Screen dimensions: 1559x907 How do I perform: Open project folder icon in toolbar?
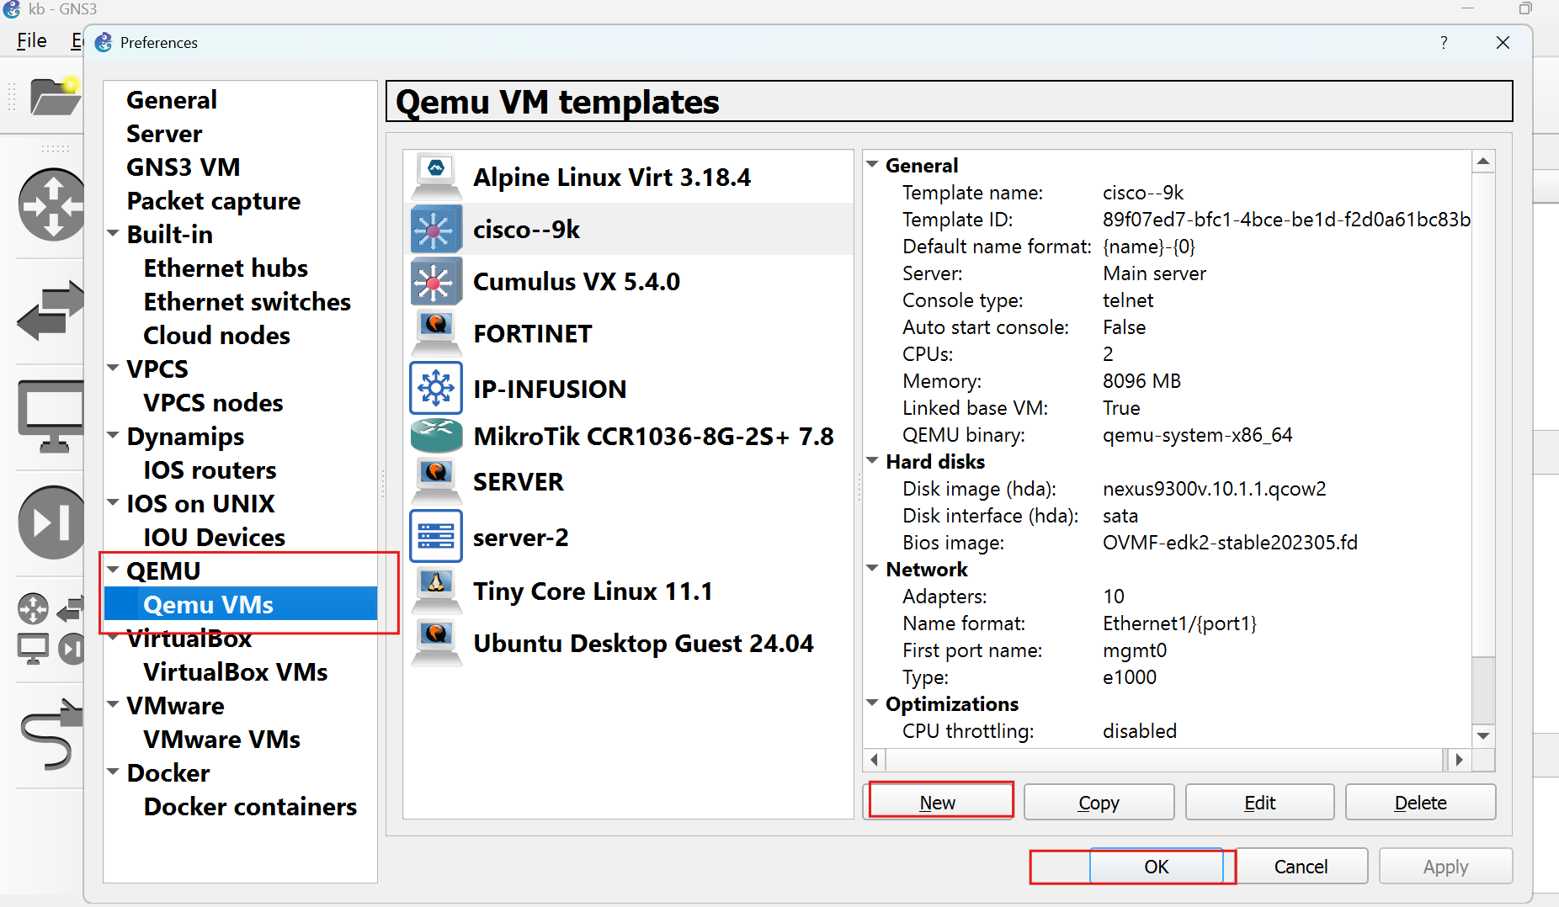click(54, 97)
